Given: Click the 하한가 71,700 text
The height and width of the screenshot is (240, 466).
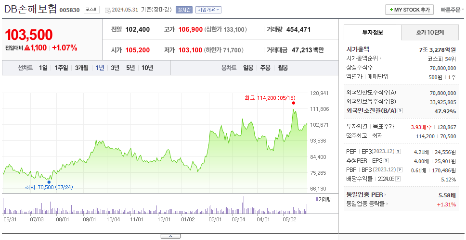Looking at the screenshot, I should (x=223, y=50).
